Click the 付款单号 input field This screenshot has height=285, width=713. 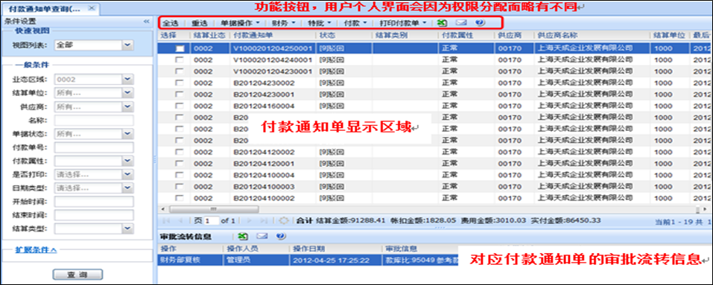[x=94, y=147]
